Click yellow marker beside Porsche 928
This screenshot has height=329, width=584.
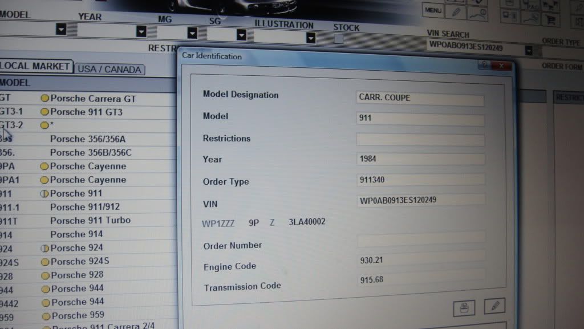(x=46, y=275)
